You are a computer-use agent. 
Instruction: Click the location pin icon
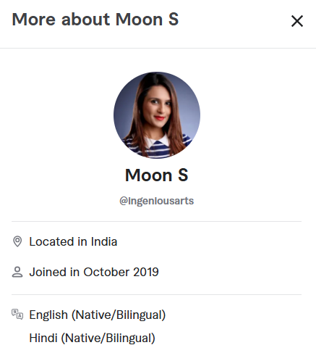[x=17, y=241]
